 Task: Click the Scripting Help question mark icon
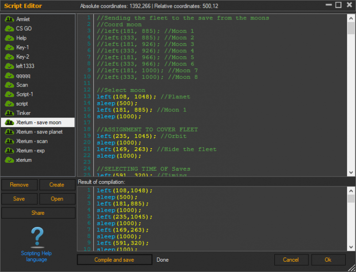(x=38, y=237)
